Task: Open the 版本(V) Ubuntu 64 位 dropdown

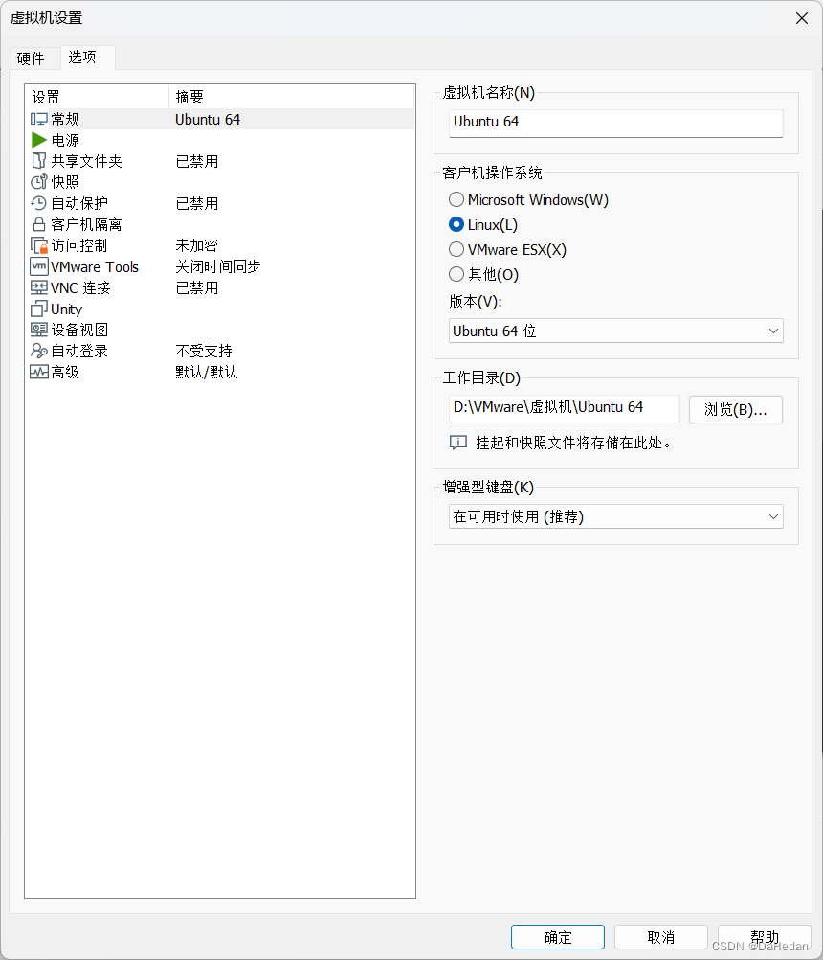Action: tap(615, 330)
